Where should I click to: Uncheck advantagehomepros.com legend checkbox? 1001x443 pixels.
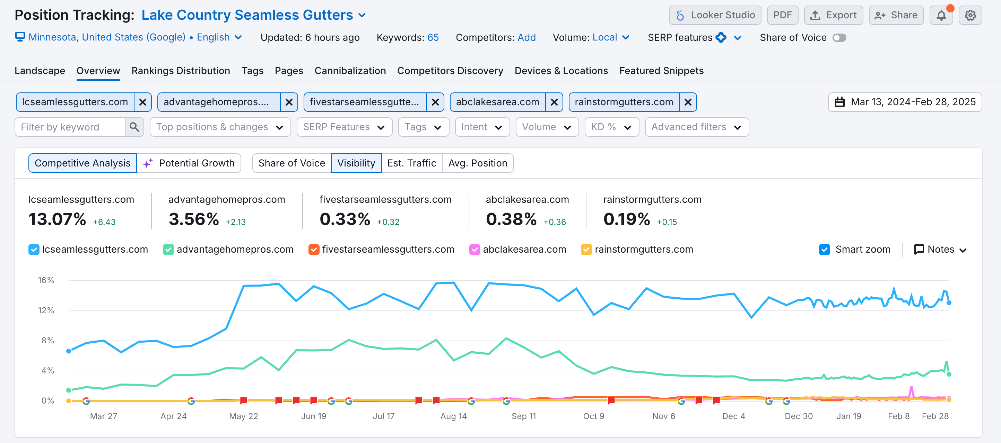pos(168,250)
